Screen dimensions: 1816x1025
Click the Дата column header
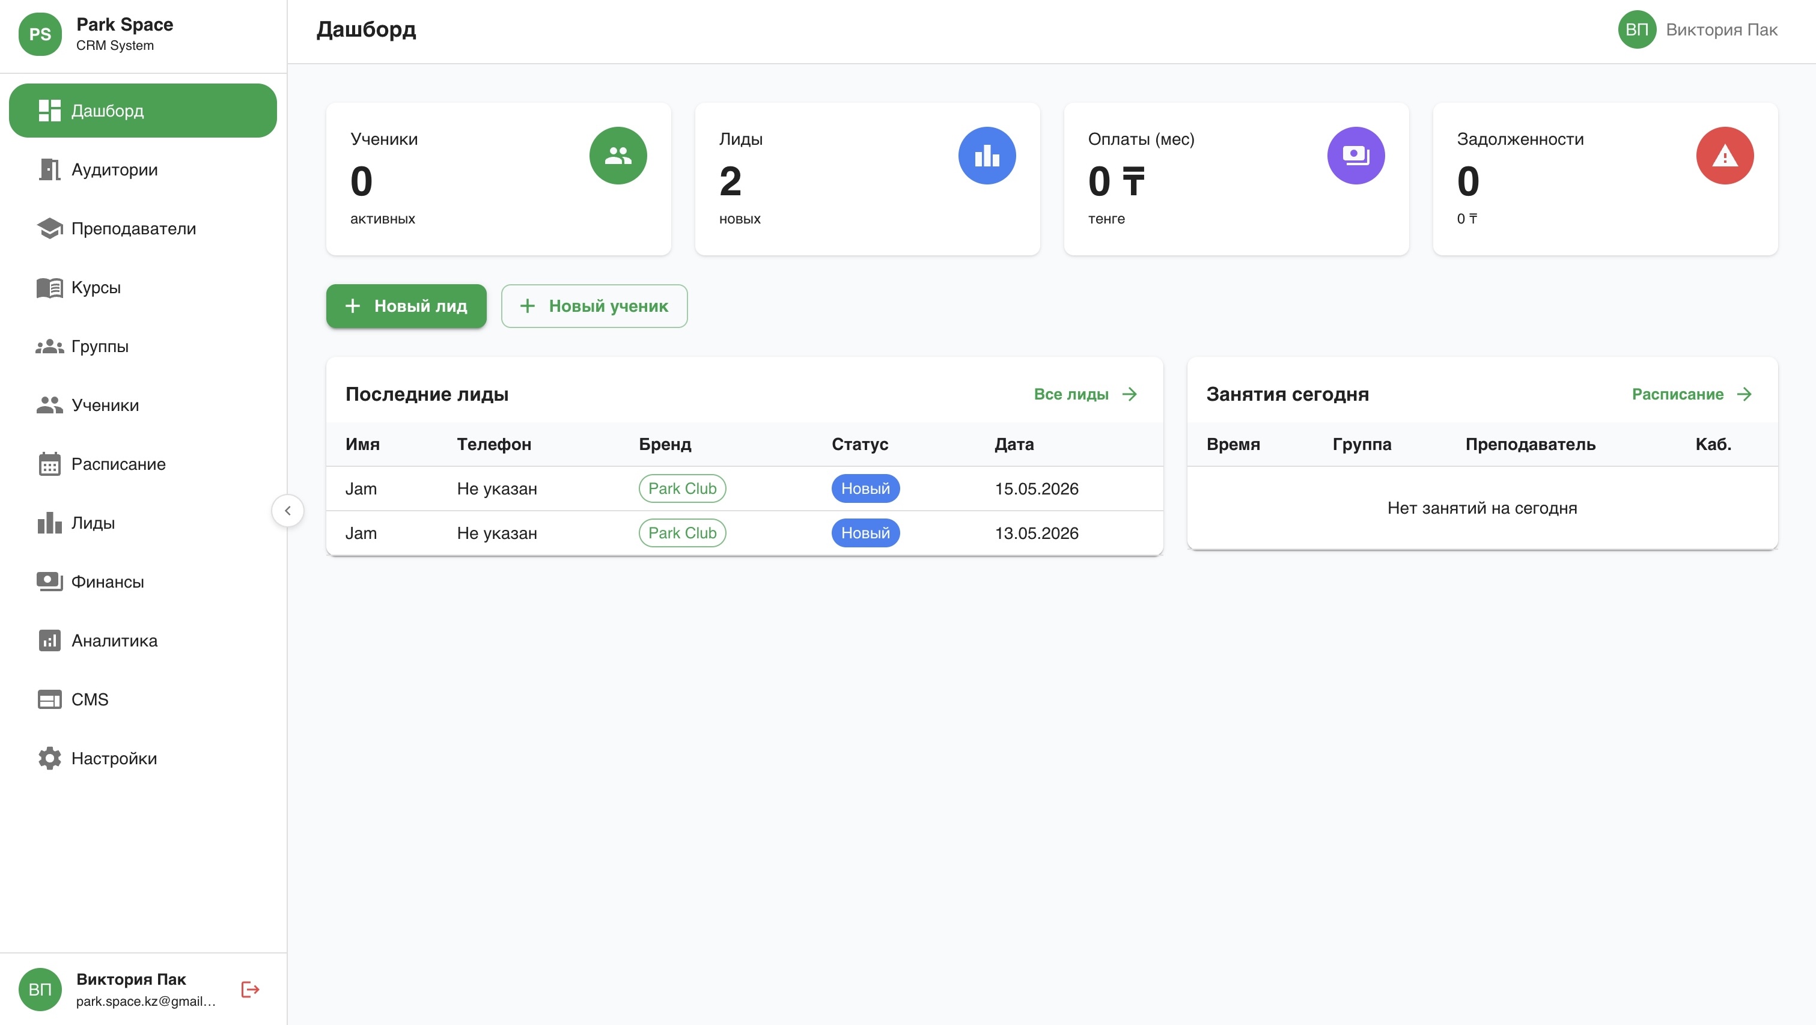1014,444
